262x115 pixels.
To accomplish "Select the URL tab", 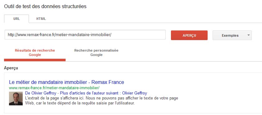I will [16, 19].
